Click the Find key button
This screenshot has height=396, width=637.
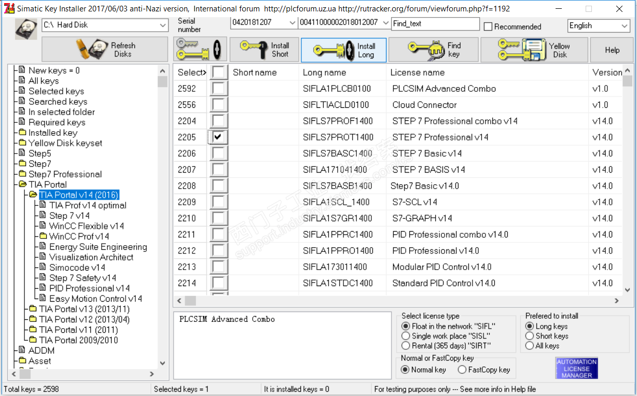point(433,50)
